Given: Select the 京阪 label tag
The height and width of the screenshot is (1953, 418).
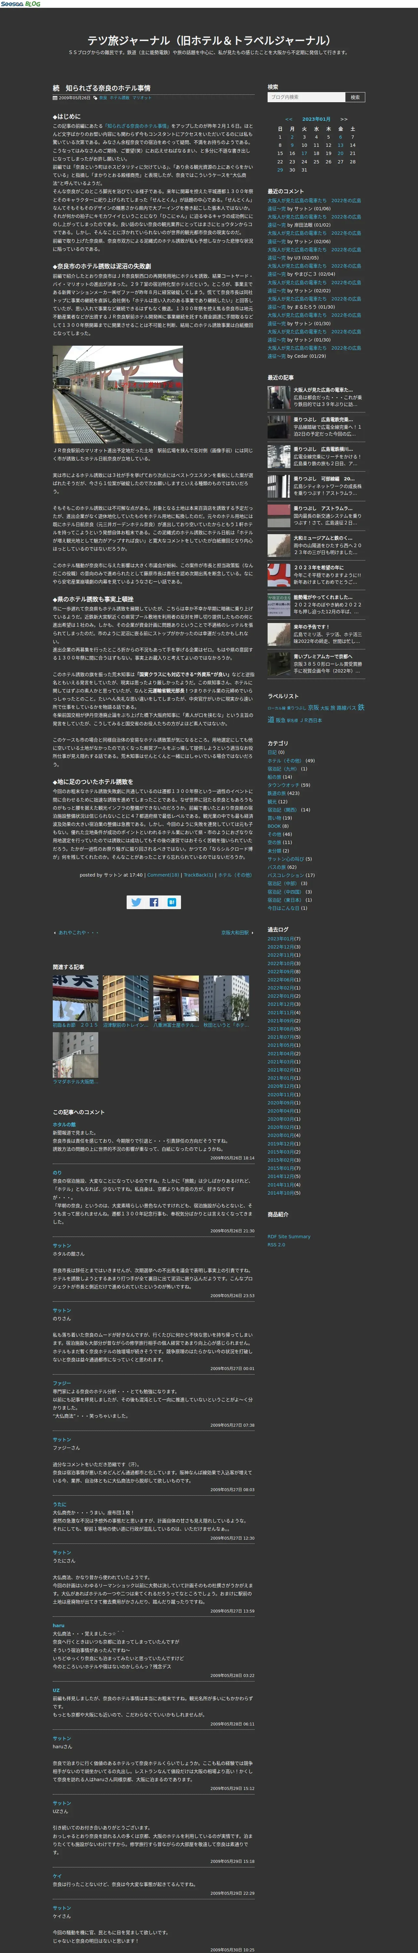Looking at the screenshot, I should tap(313, 708).
